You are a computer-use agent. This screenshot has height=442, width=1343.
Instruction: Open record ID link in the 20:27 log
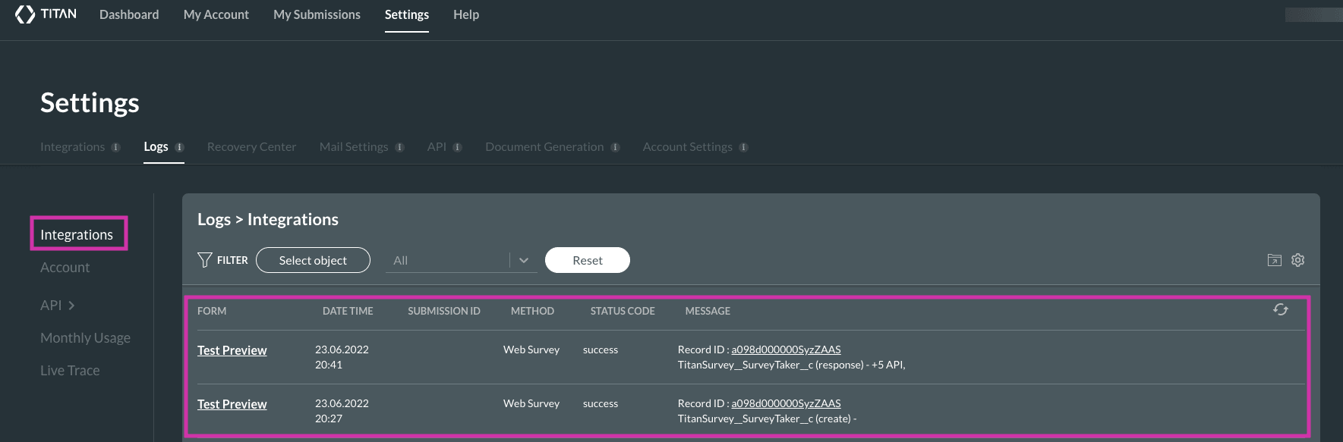coord(786,403)
